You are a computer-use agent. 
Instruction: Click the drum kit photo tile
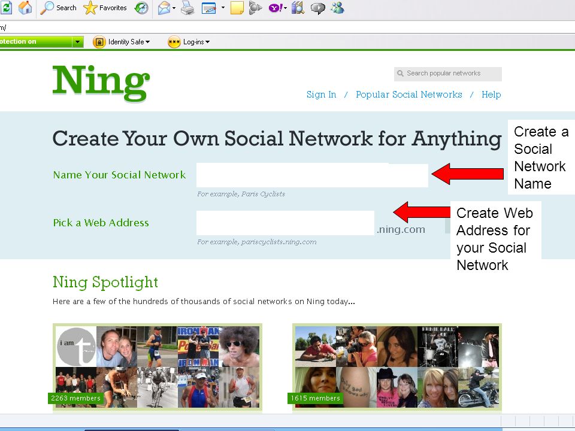point(437,347)
